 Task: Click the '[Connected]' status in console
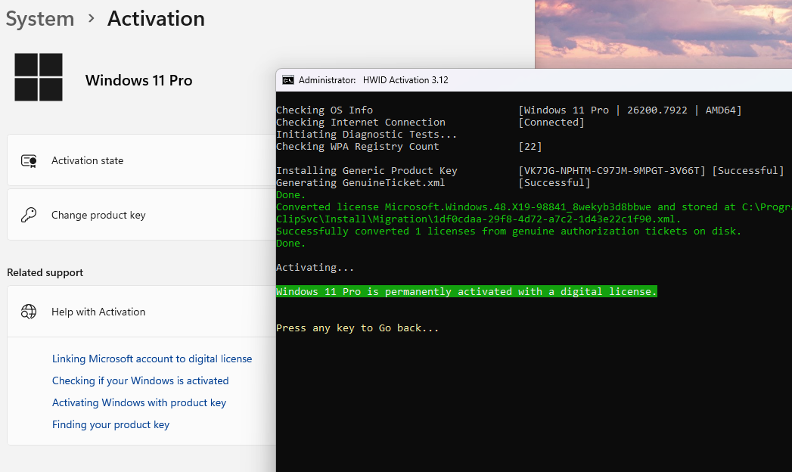click(551, 123)
